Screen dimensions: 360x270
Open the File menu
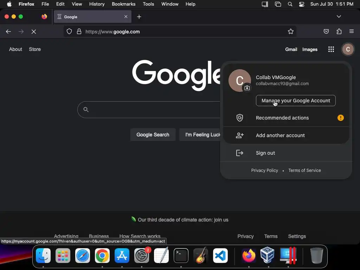[x=45, y=4]
